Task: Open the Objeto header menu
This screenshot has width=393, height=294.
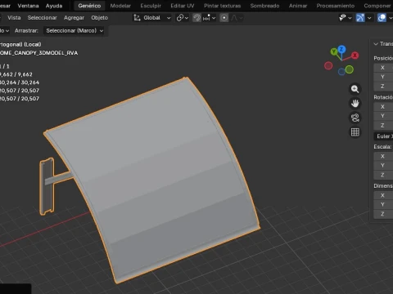Action: [x=99, y=18]
